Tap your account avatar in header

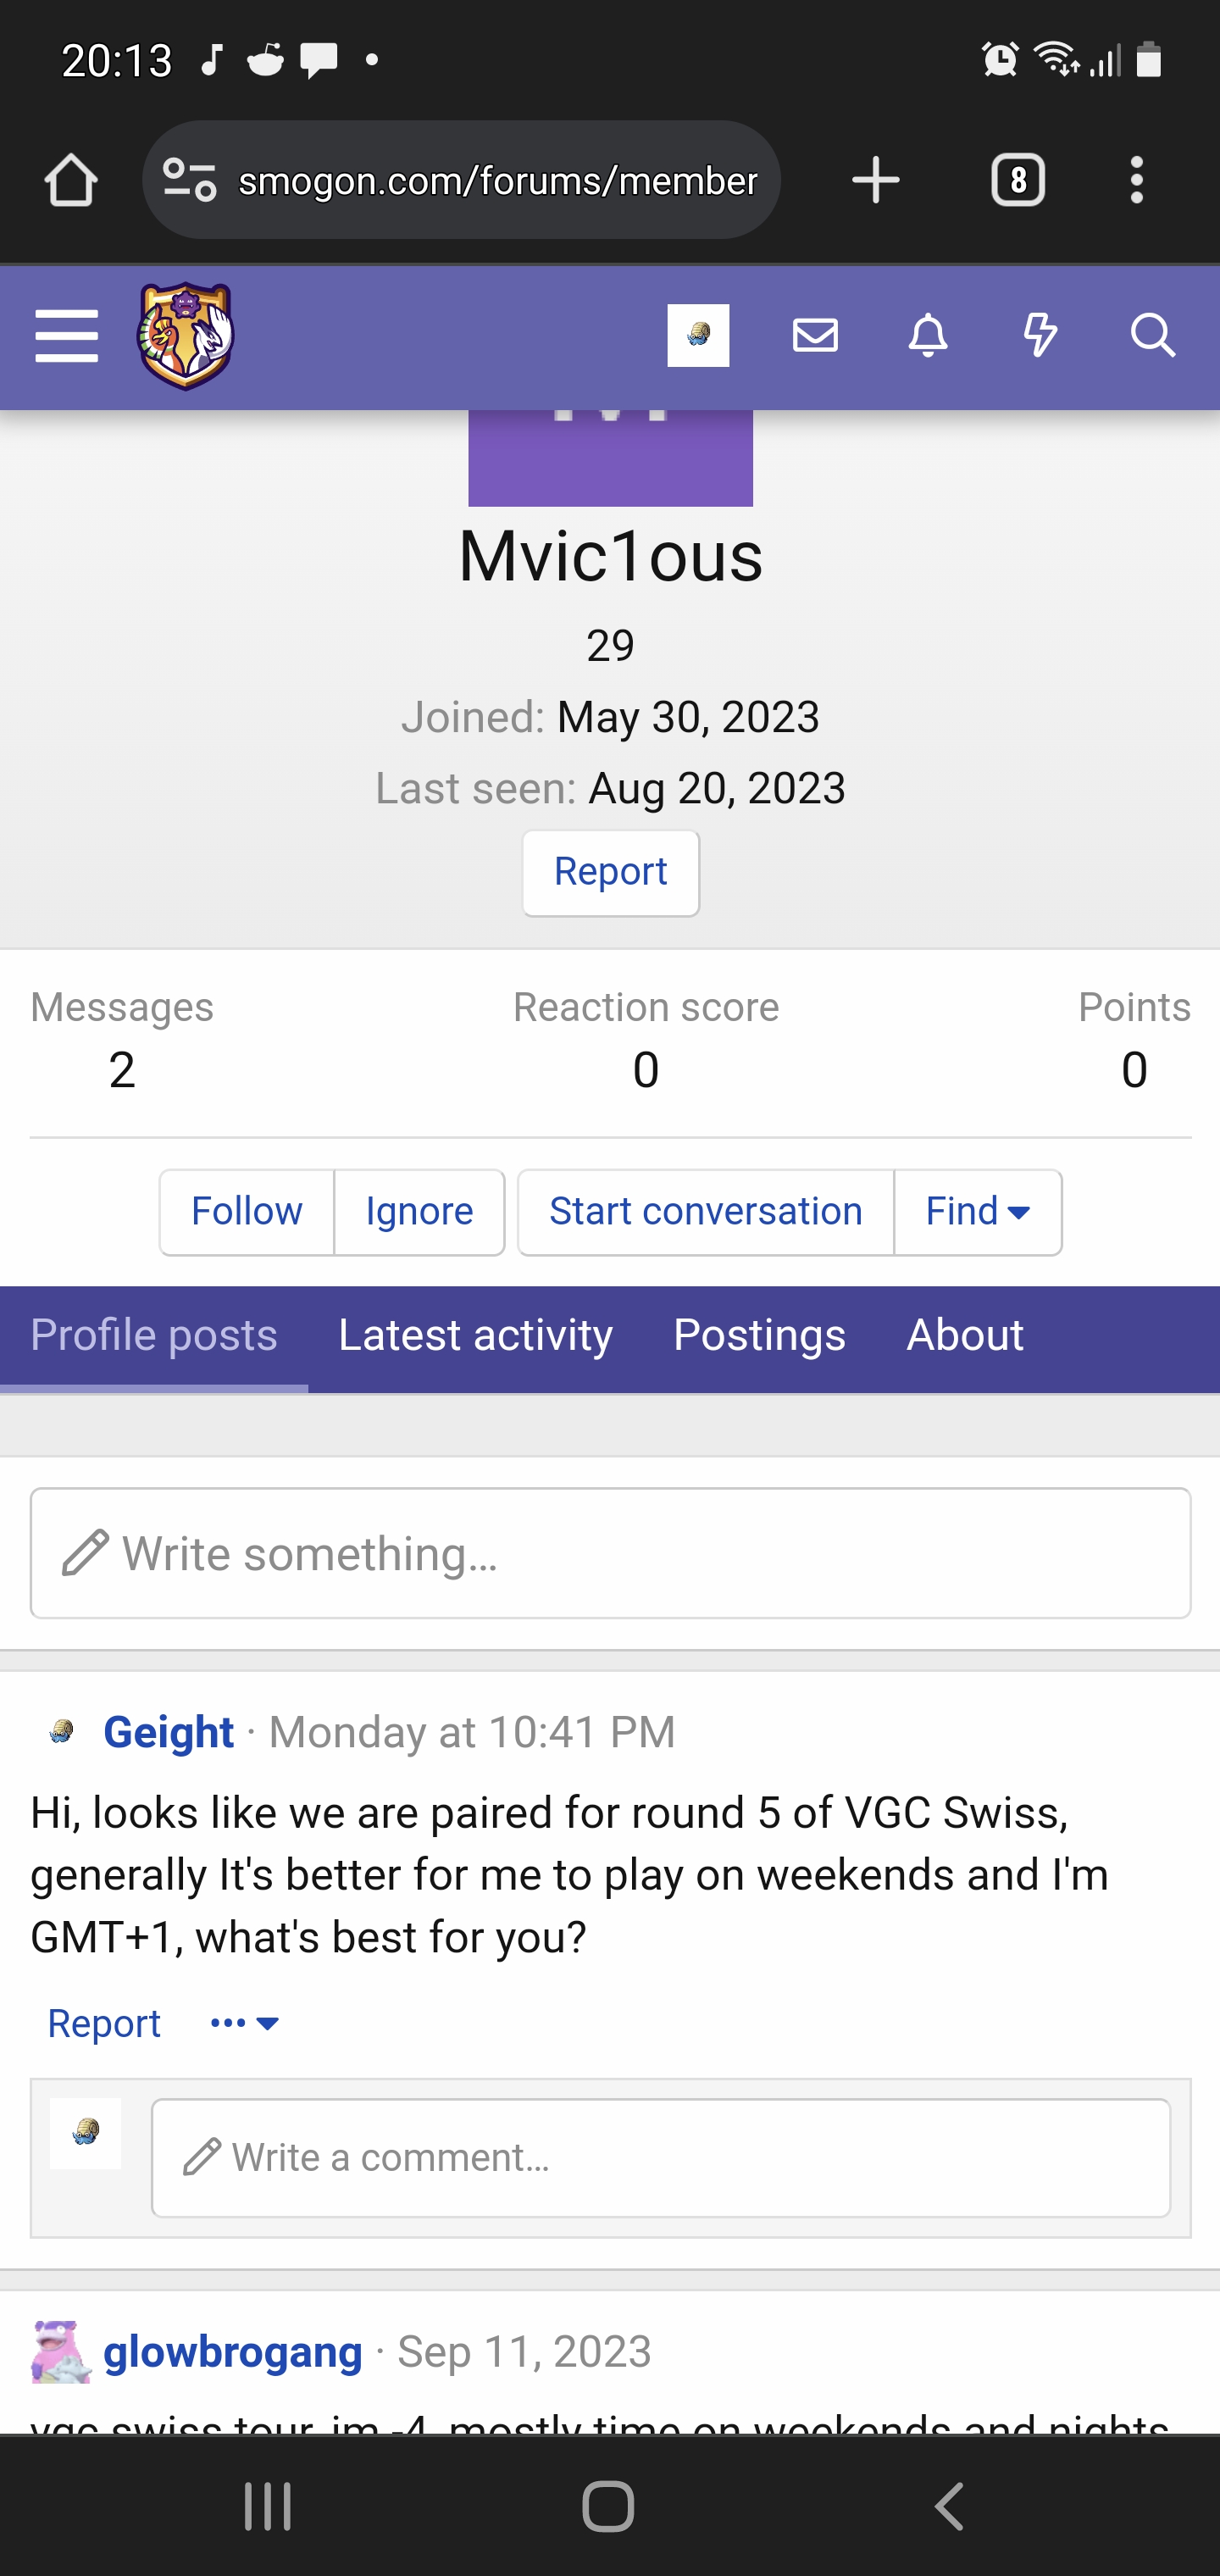click(698, 336)
